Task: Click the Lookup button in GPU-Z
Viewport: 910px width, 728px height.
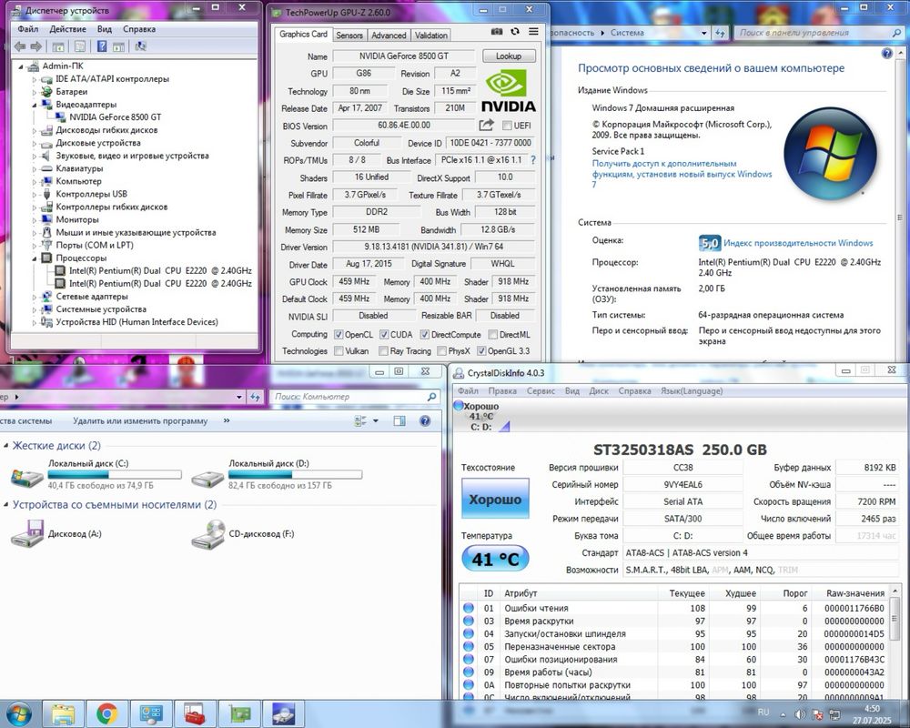Action: [x=509, y=56]
